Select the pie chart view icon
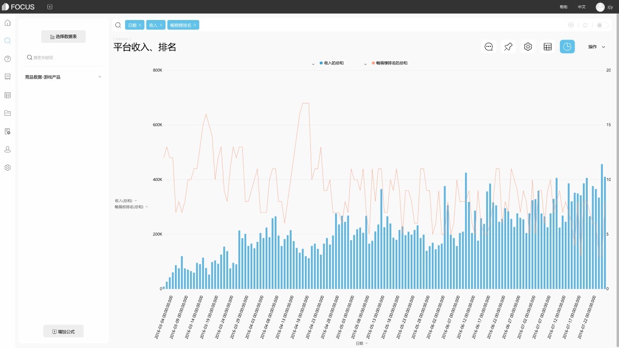 (x=567, y=47)
